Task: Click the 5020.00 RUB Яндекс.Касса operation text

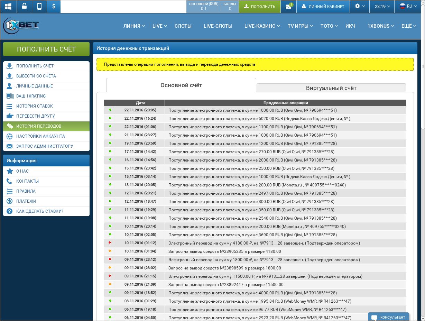Action: click(259, 118)
